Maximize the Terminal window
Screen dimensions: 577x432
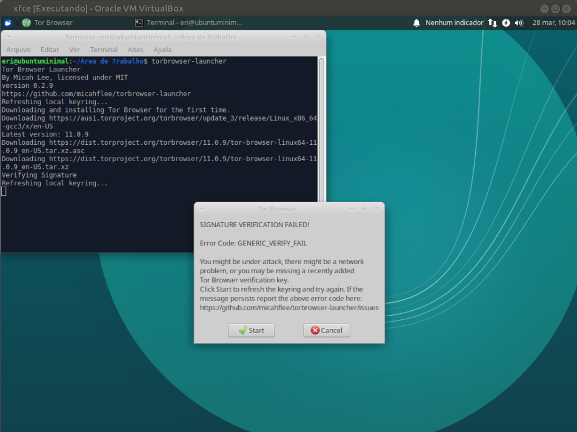305,37
